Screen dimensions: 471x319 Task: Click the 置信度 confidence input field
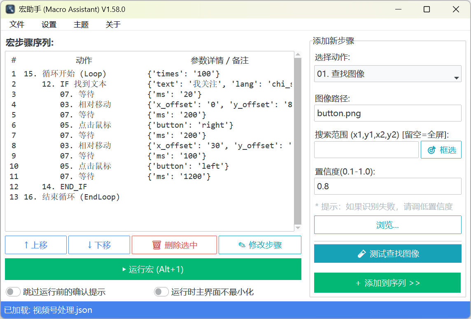tap(387, 186)
